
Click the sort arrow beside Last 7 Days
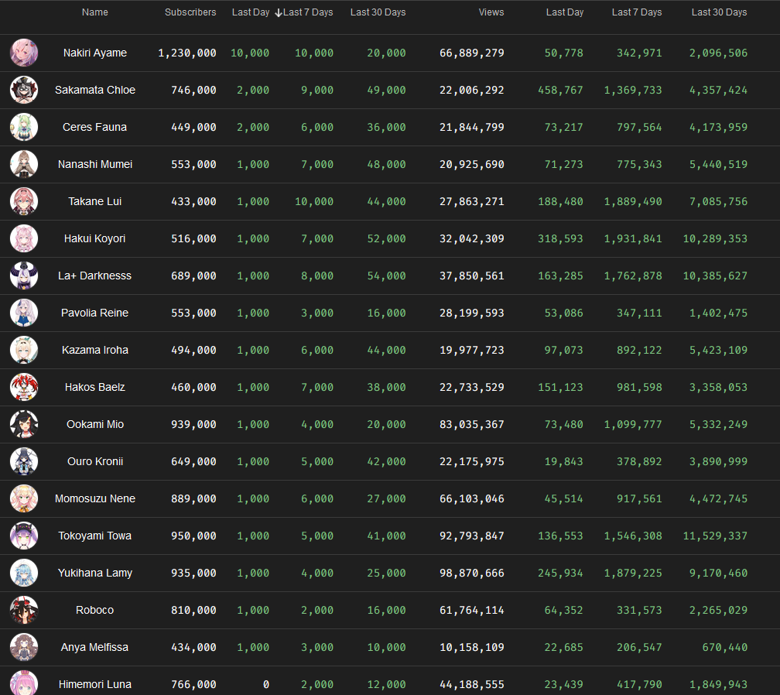click(279, 12)
